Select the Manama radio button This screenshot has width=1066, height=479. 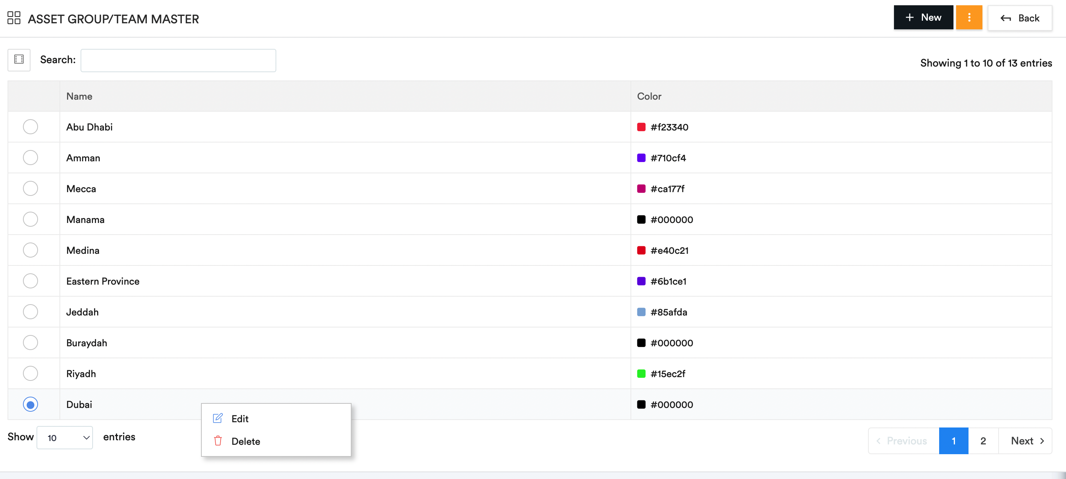(x=30, y=219)
